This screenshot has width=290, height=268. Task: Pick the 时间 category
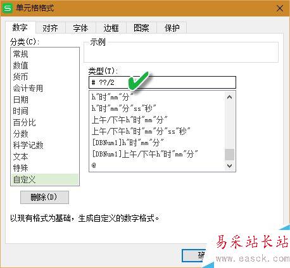click(45, 111)
